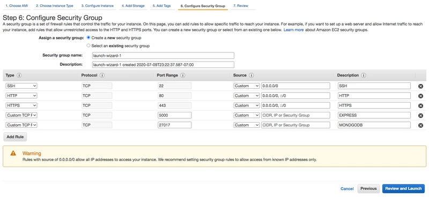Click the empty source CIDR field for port 5000
This screenshot has width=429, height=199.
coord(295,115)
